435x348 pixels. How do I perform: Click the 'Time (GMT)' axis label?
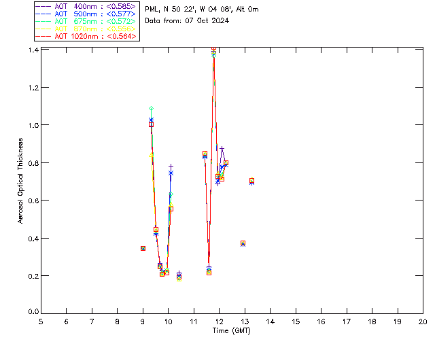[x=231, y=331]
